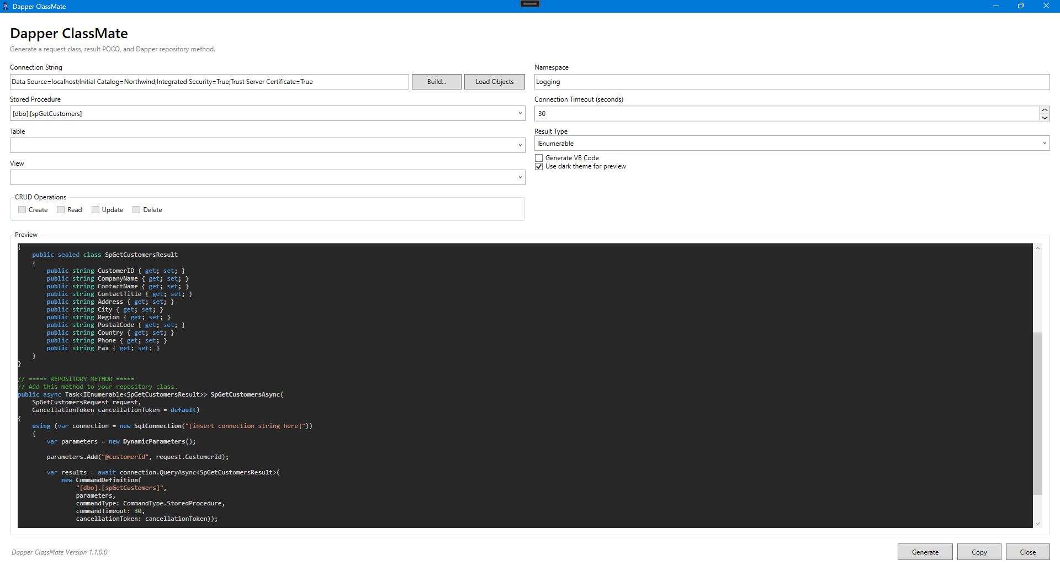The height and width of the screenshot is (570, 1060).
Task: Tick the Delete CRUD checkbox
Action: pyautogui.click(x=136, y=210)
